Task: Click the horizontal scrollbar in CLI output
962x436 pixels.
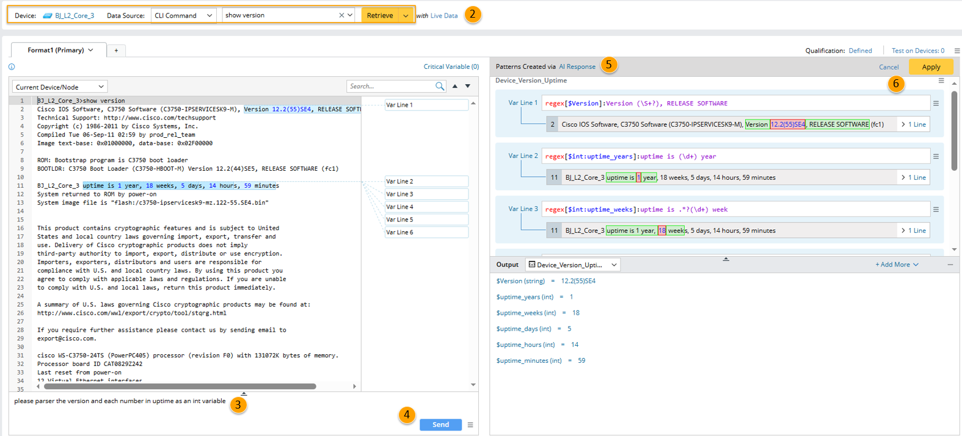Action: point(180,386)
